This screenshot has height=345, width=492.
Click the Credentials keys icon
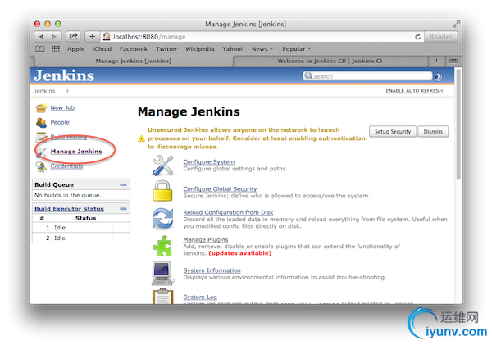41,166
